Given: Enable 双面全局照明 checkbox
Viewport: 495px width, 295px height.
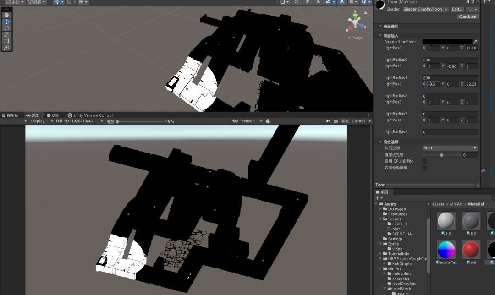Looking at the screenshot, I should tap(424, 168).
